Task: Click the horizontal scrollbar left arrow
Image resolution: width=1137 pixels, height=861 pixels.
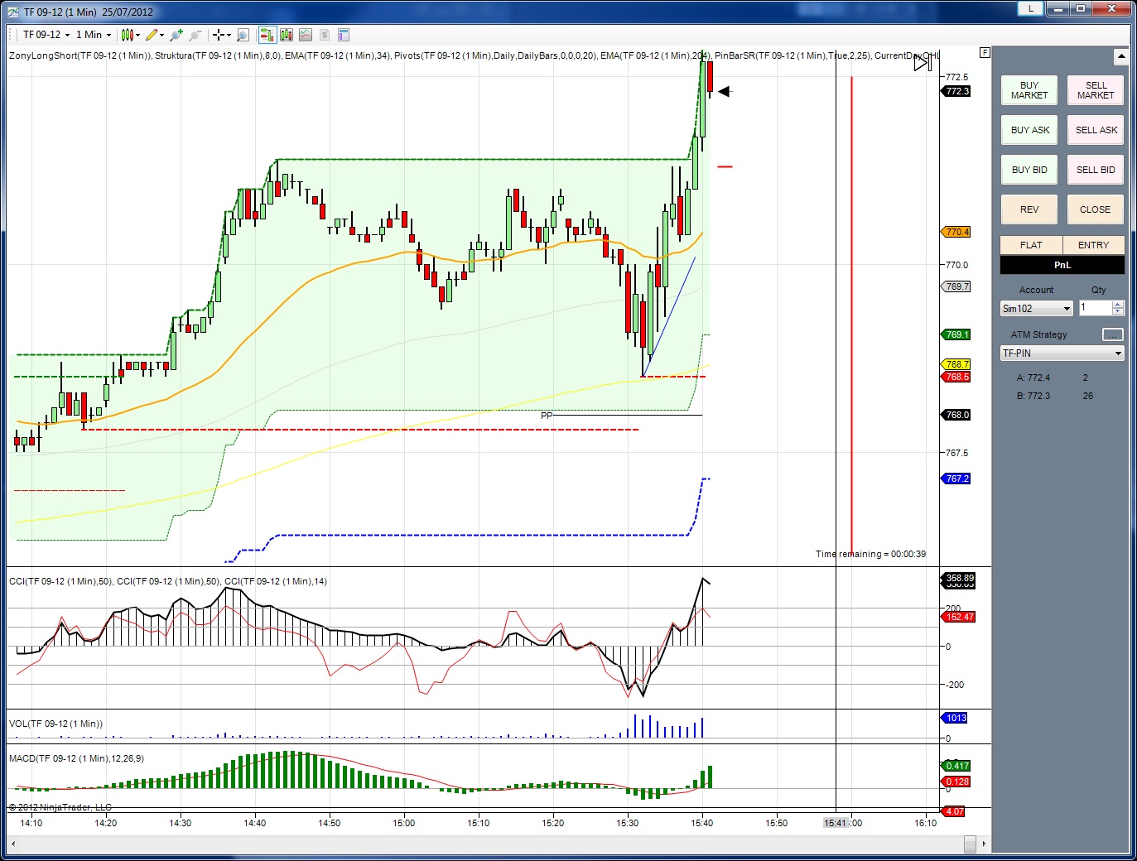Action: click(13, 844)
